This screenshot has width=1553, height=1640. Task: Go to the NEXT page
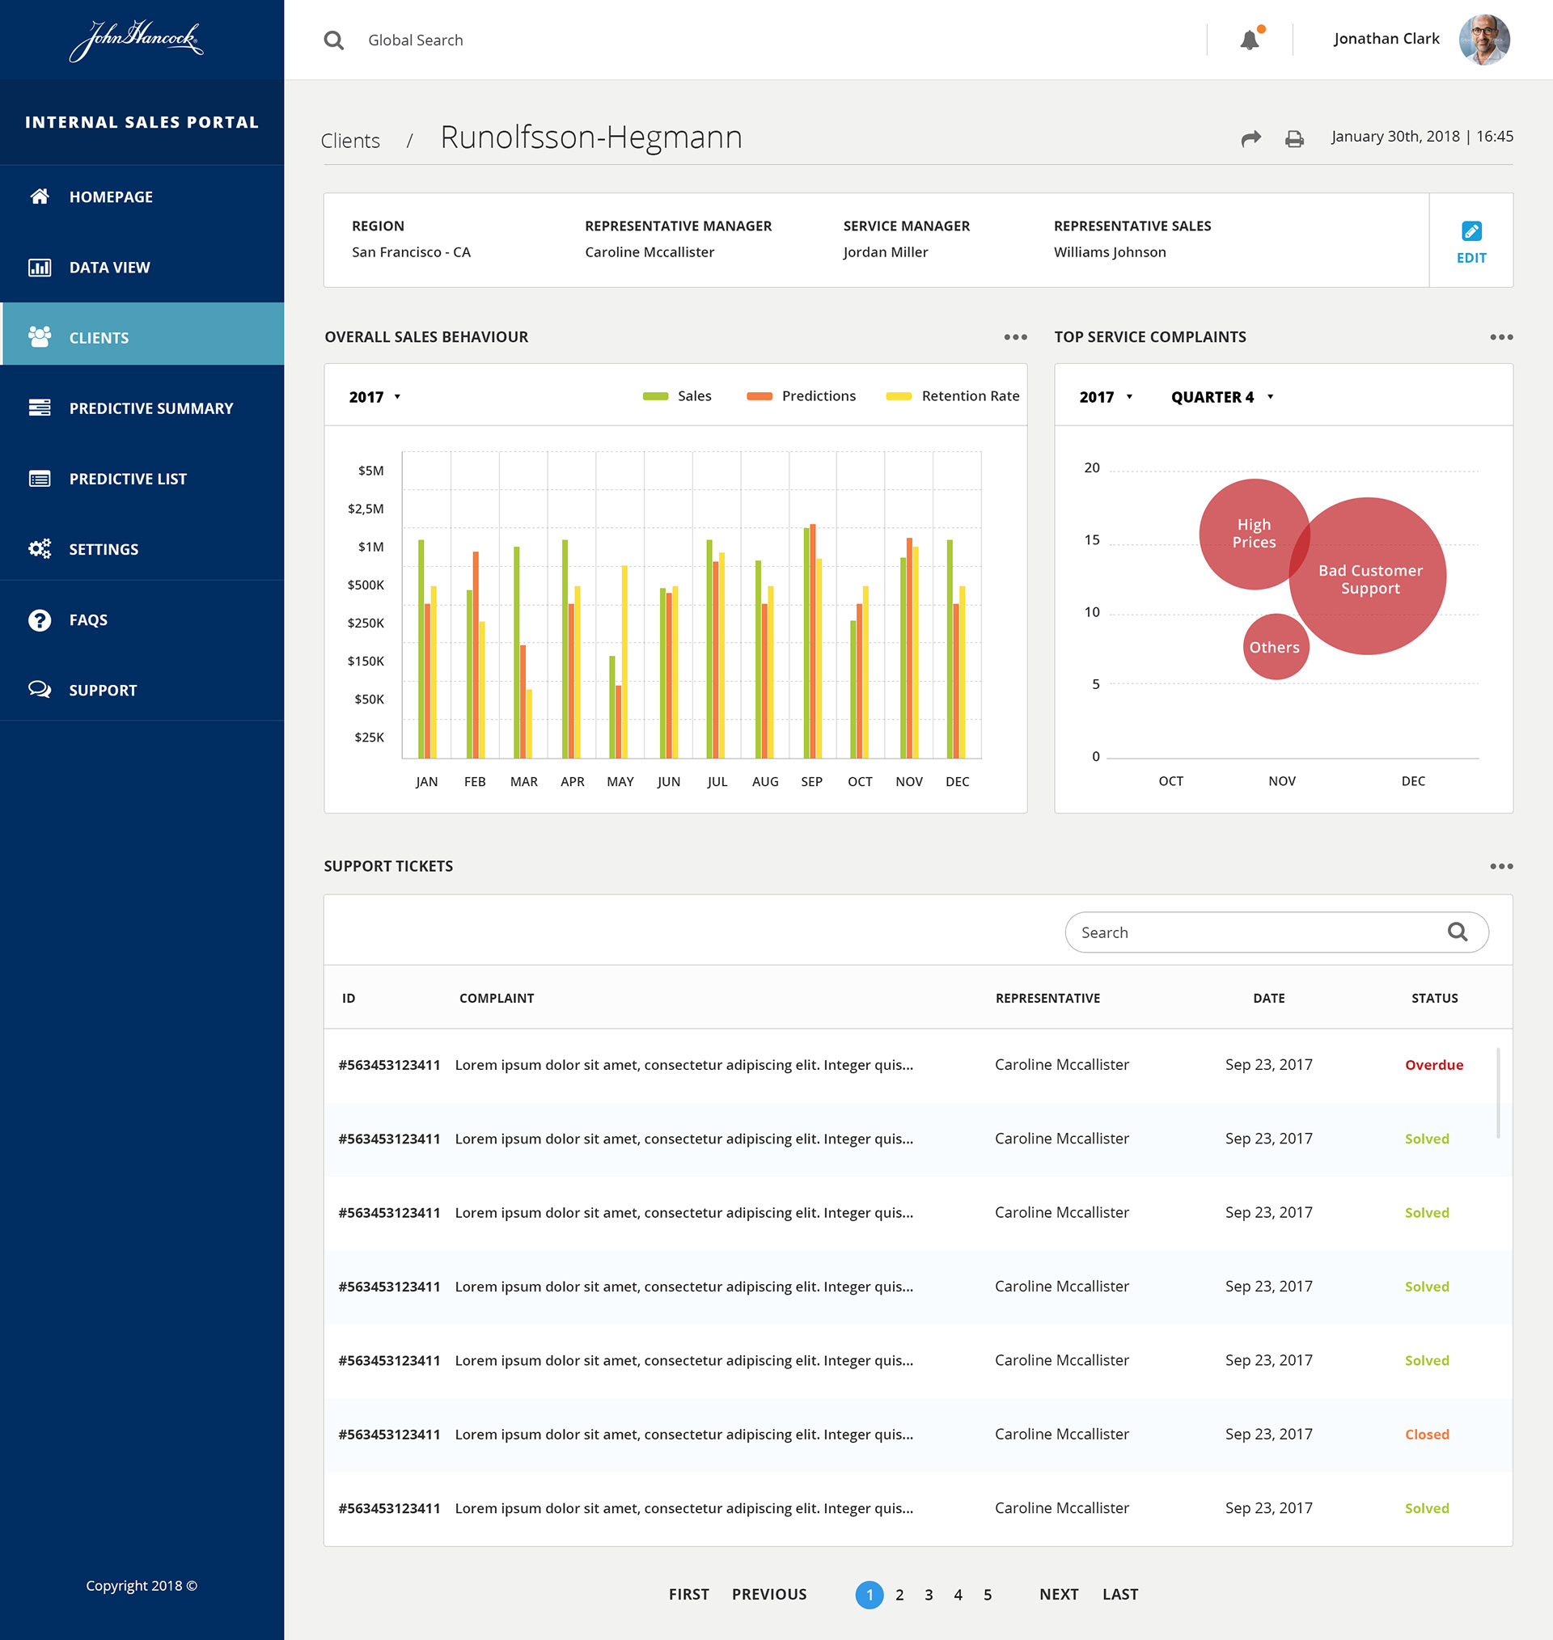[x=1059, y=1595]
